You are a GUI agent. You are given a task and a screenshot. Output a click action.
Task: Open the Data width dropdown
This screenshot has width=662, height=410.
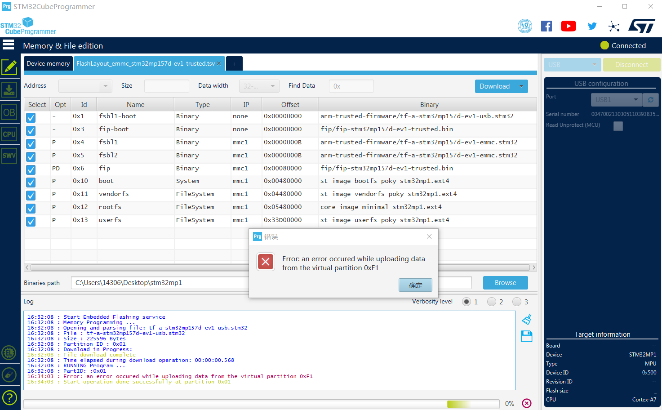click(259, 86)
